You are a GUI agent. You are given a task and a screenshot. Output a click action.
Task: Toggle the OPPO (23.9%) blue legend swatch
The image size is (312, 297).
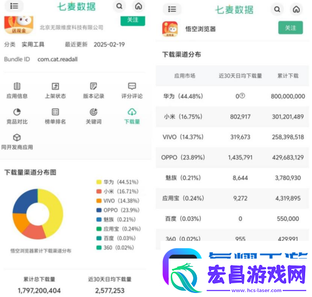point(99,210)
